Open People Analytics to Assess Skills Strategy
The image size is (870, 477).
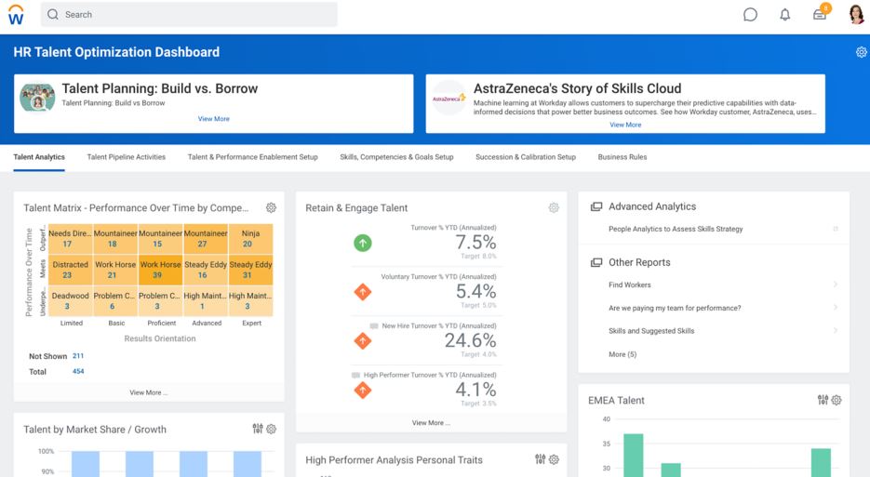click(676, 229)
